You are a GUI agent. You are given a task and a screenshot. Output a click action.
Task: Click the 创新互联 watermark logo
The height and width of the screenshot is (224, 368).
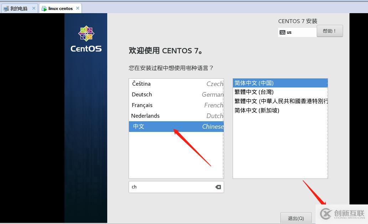click(326, 214)
